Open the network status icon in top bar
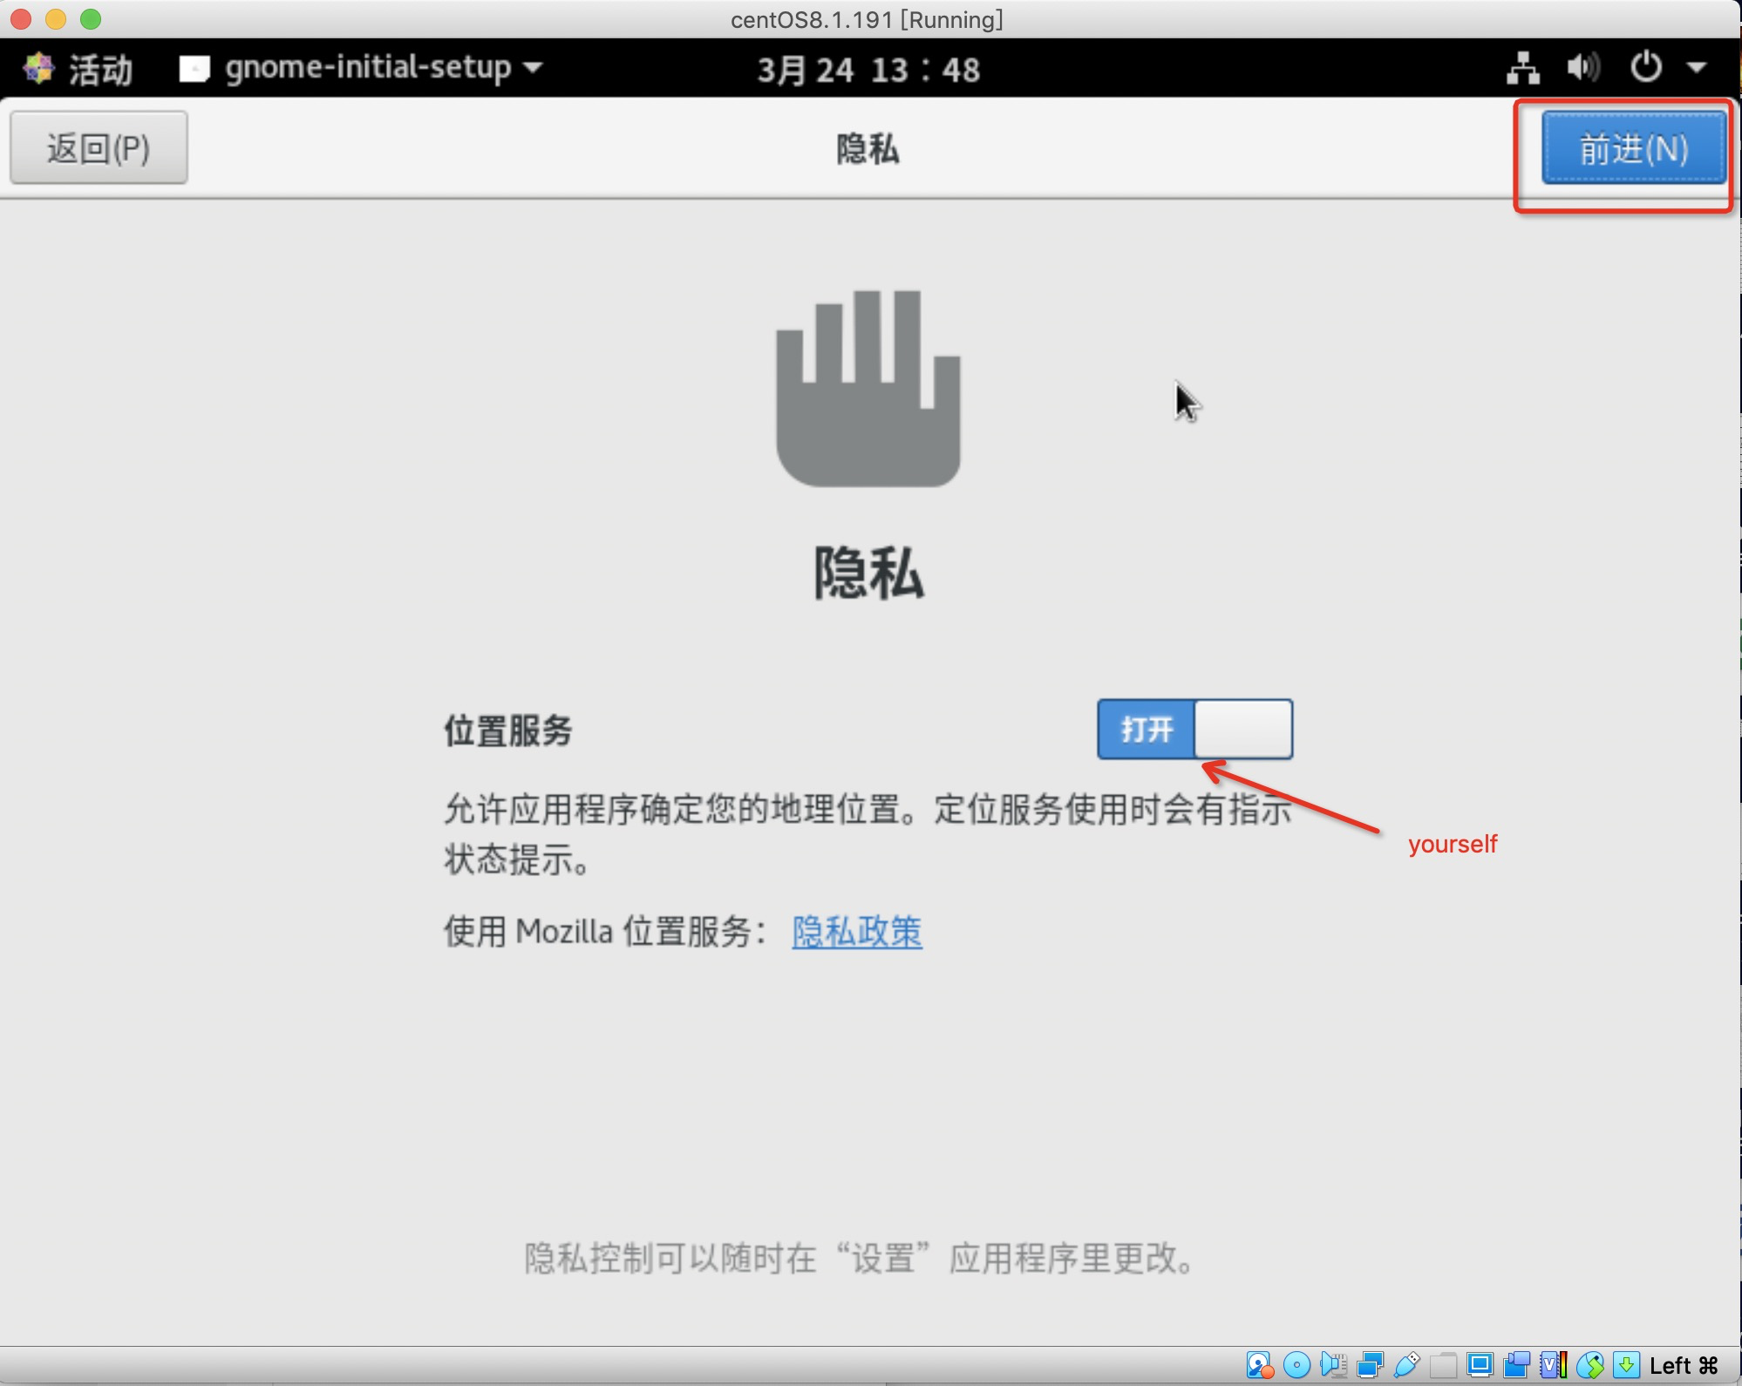This screenshot has height=1386, width=1742. (x=1523, y=69)
